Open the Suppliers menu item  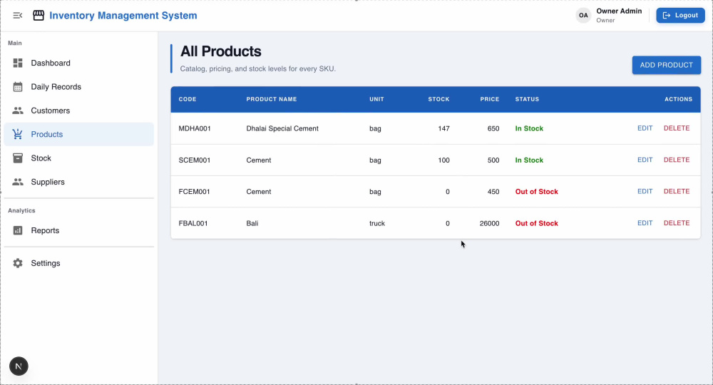(x=79, y=182)
